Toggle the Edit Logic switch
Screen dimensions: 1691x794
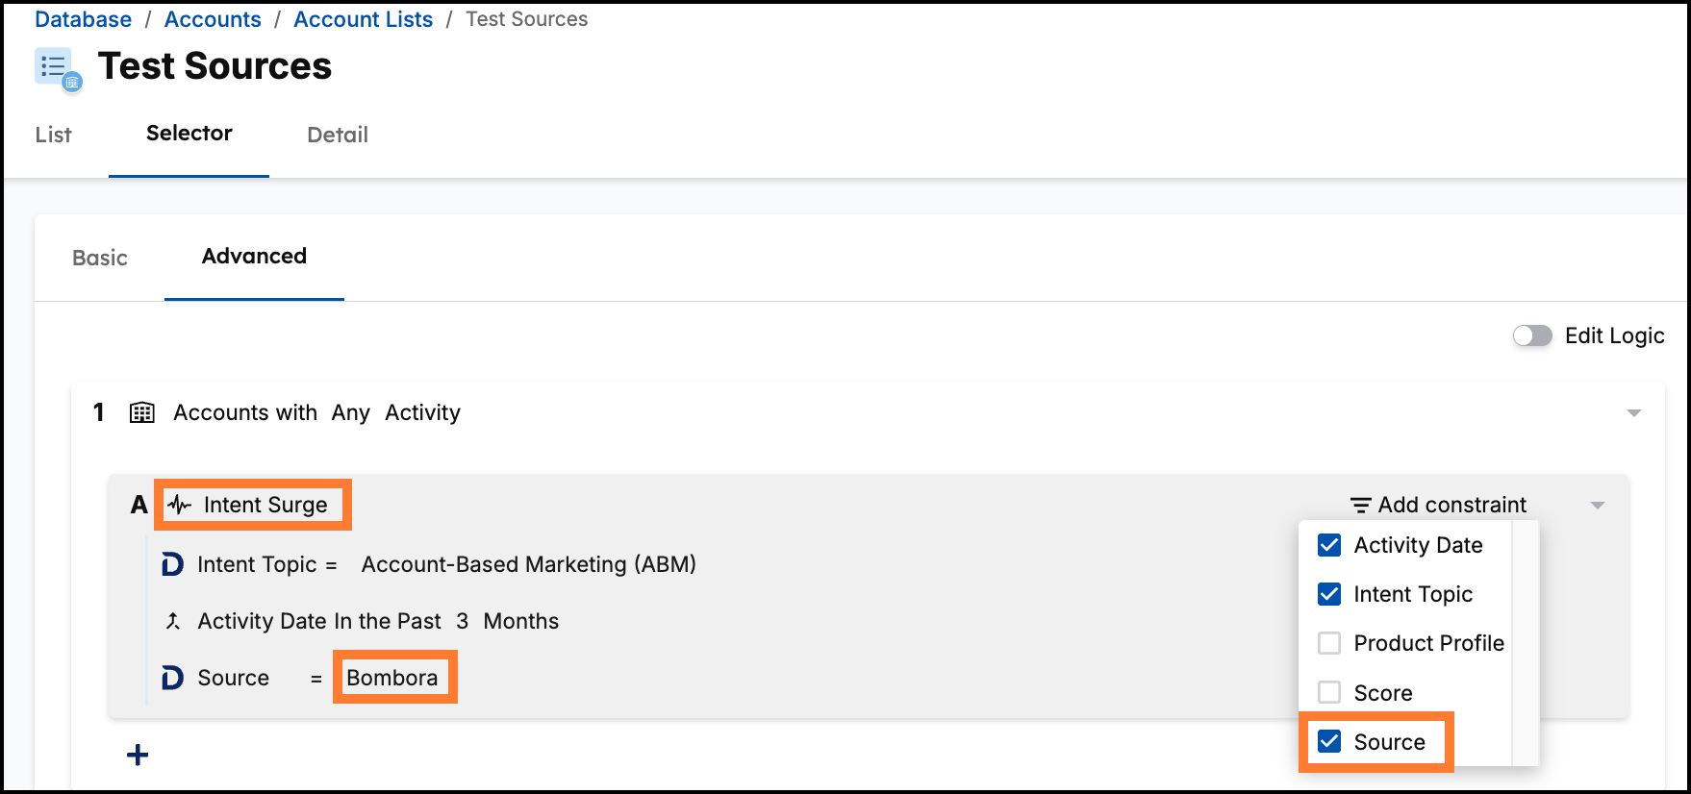pyautogui.click(x=1532, y=335)
